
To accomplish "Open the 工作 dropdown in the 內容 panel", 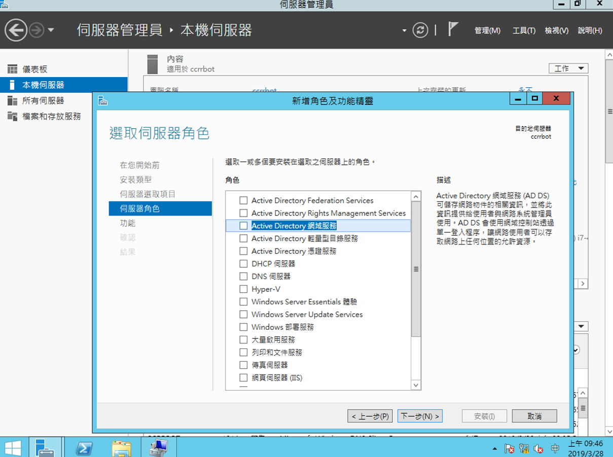I will [x=568, y=68].
